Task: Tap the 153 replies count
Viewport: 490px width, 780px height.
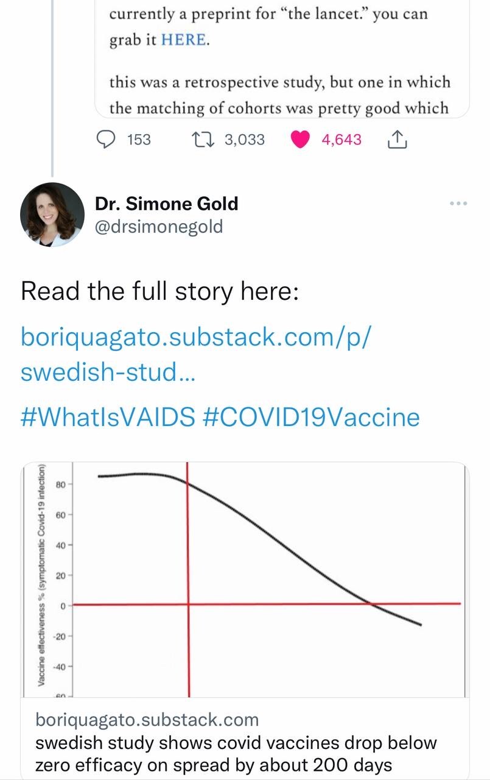Action: (139, 140)
